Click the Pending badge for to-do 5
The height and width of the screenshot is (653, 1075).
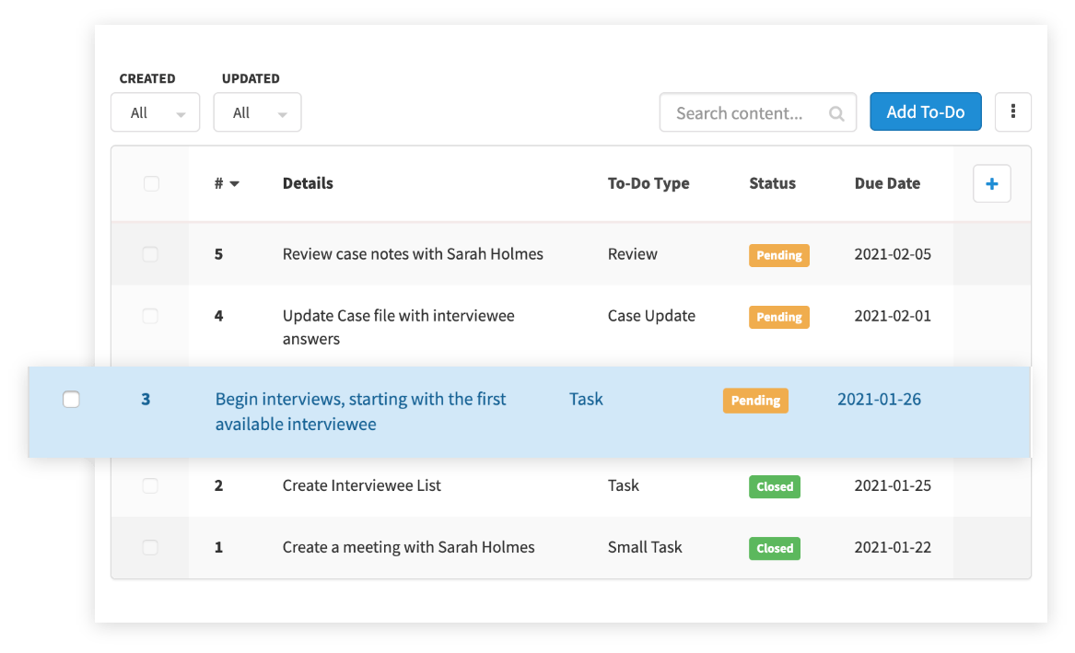[x=778, y=255]
